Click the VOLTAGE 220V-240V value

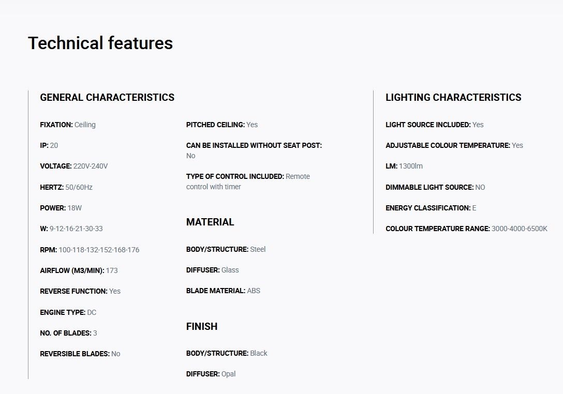coord(90,166)
